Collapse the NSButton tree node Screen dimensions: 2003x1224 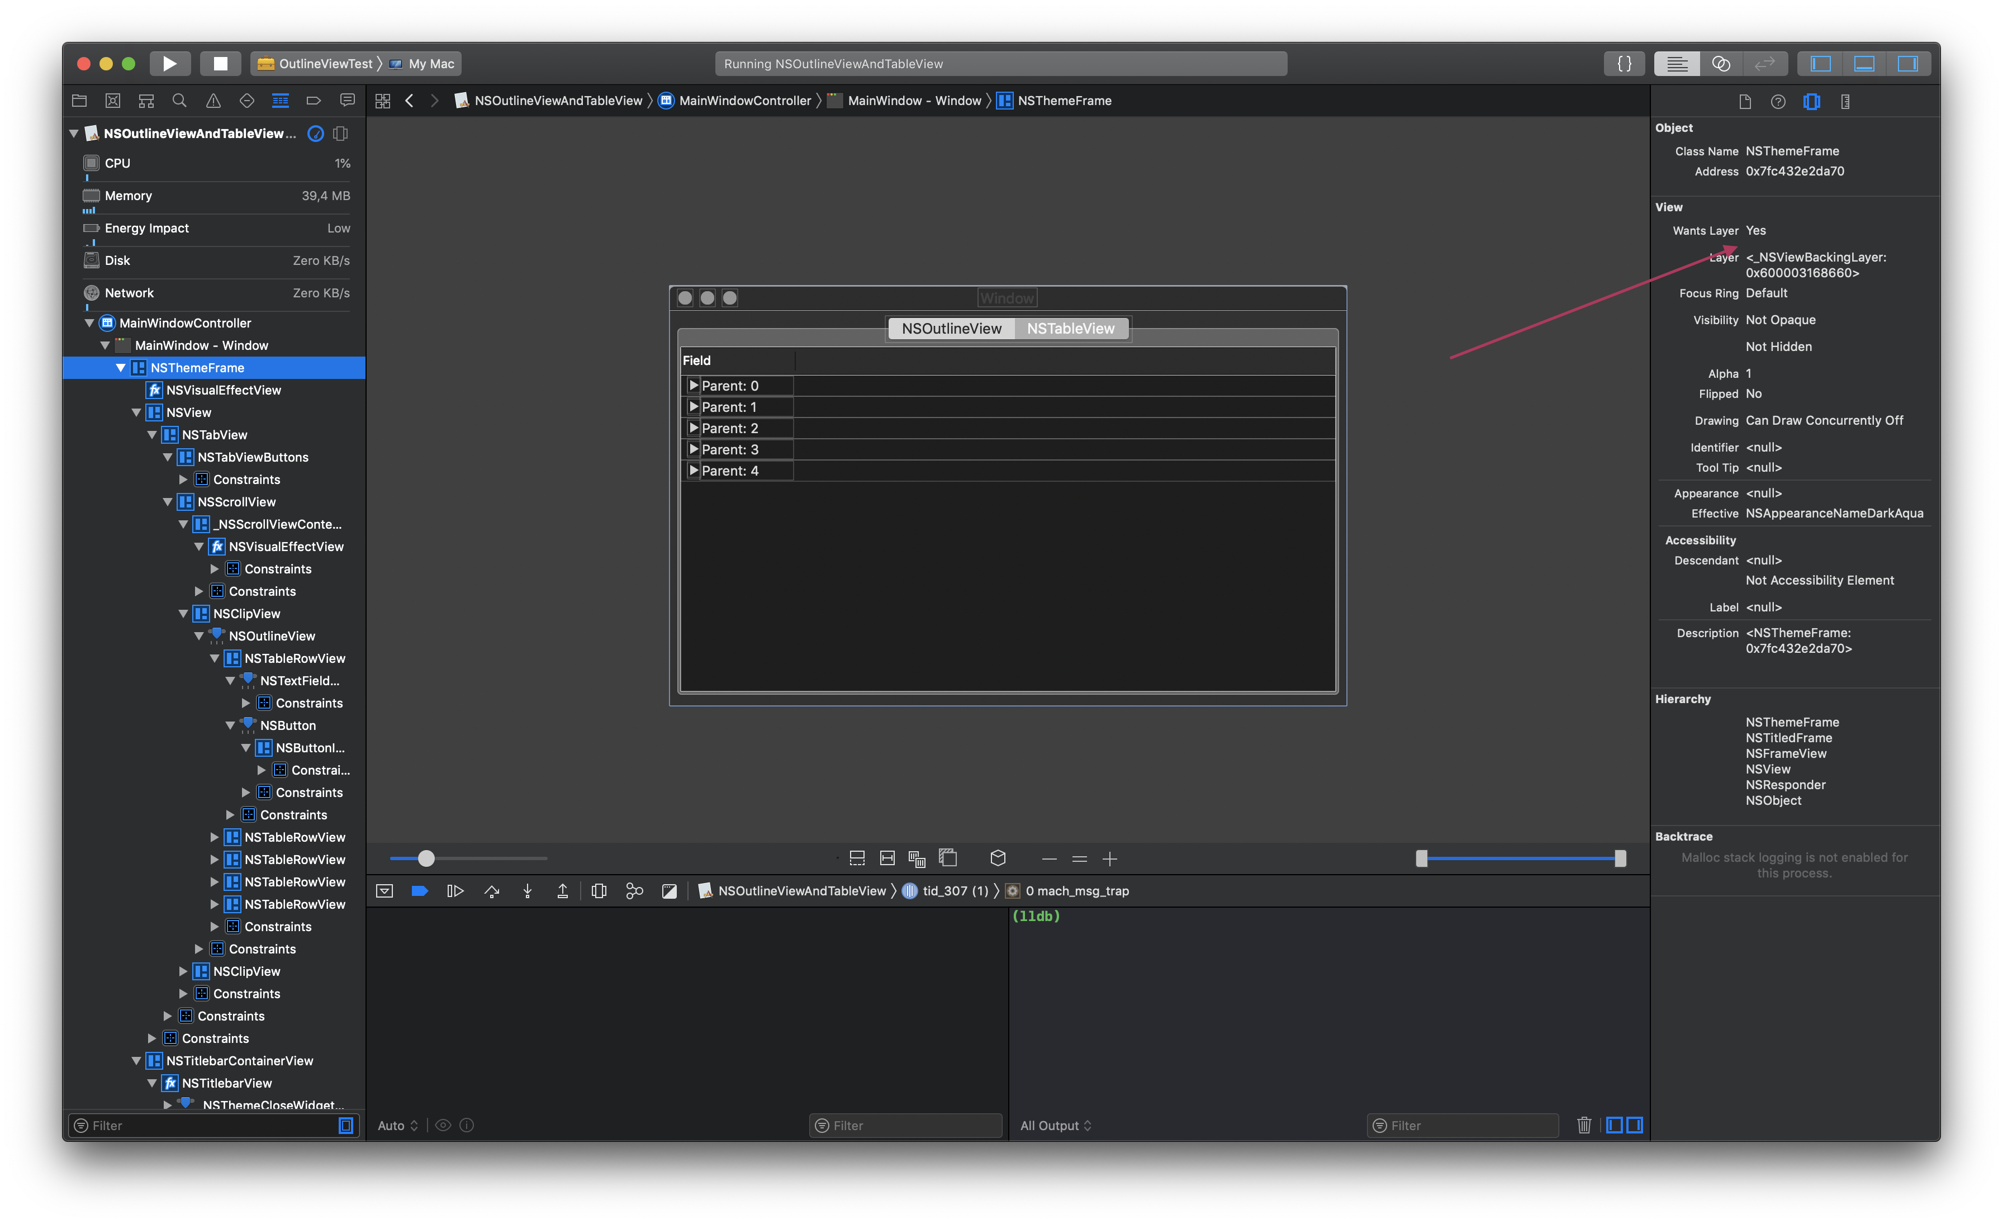click(x=230, y=725)
